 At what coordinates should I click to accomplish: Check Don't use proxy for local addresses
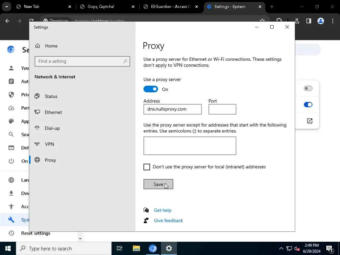[x=147, y=167]
